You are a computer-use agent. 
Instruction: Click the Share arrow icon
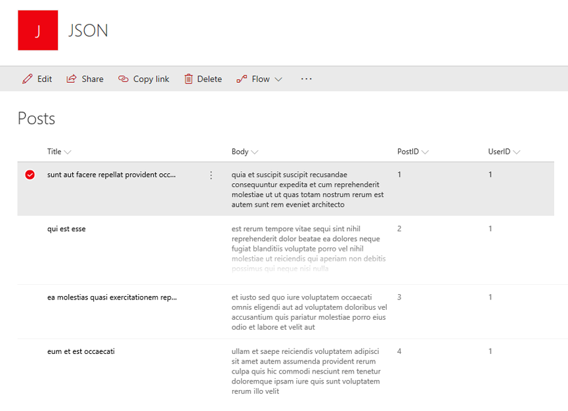pyautogui.click(x=72, y=79)
